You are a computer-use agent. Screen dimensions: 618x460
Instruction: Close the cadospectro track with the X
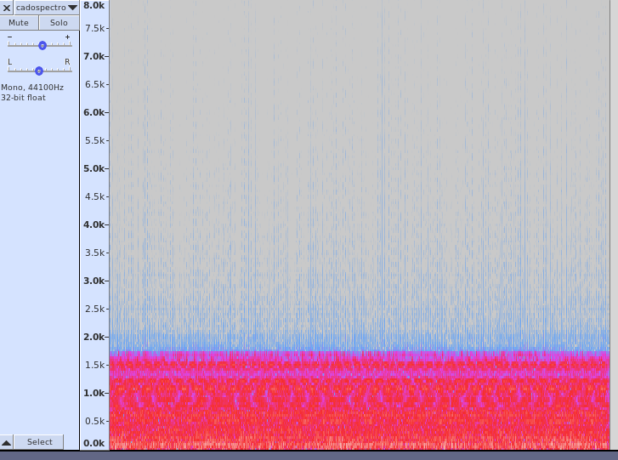pyautogui.click(x=7, y=8)
